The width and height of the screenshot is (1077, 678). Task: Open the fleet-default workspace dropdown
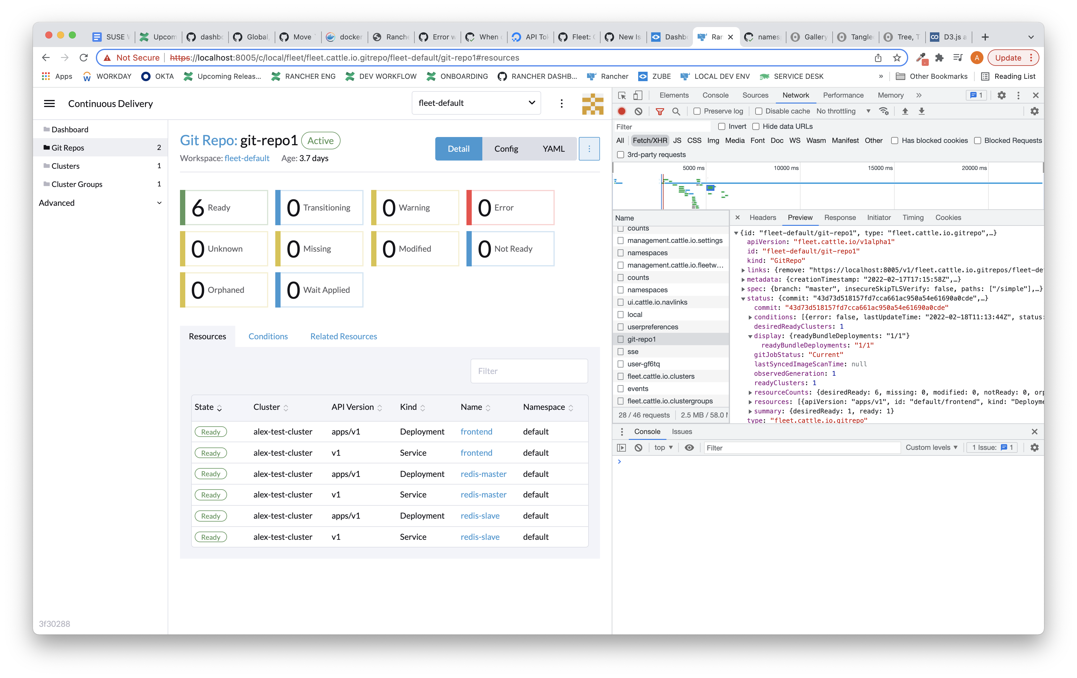coord(476,103)
